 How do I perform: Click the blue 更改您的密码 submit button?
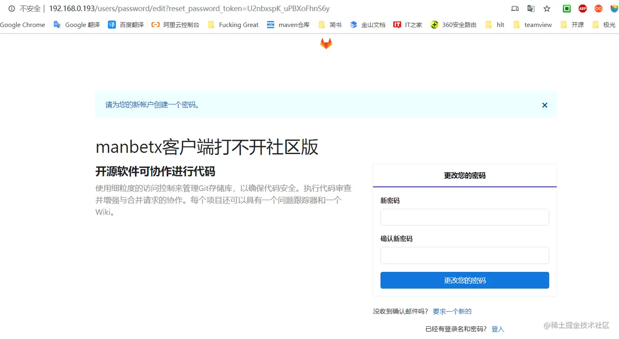[465, 280]
